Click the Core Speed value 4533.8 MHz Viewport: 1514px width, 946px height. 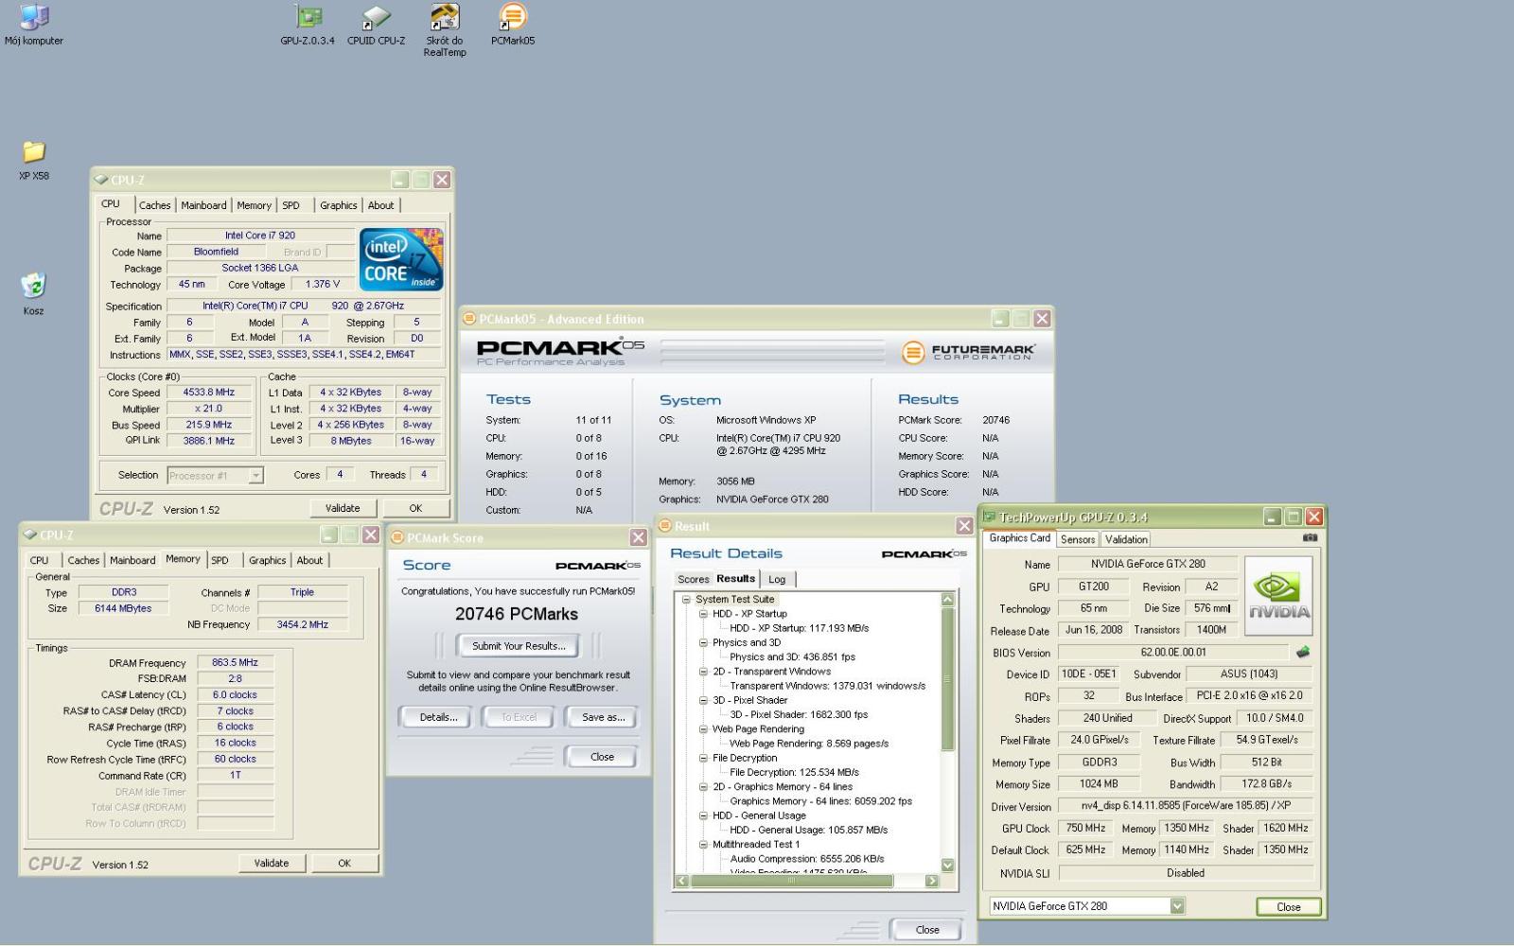click(x=209, y=393)
